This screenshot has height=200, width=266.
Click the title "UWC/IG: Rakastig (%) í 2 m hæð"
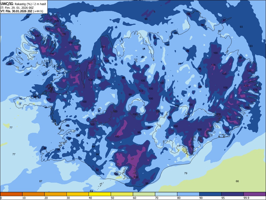point(23,4)
